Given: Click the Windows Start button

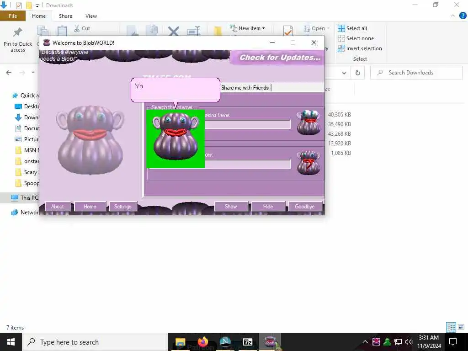Looking at the screenshot, I should pos(11,342).
